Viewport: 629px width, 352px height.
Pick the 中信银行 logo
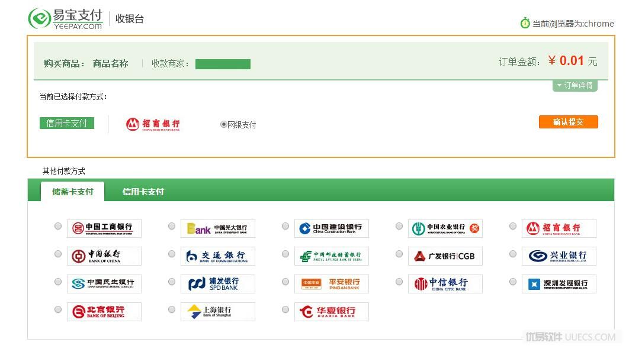[445, 284]
